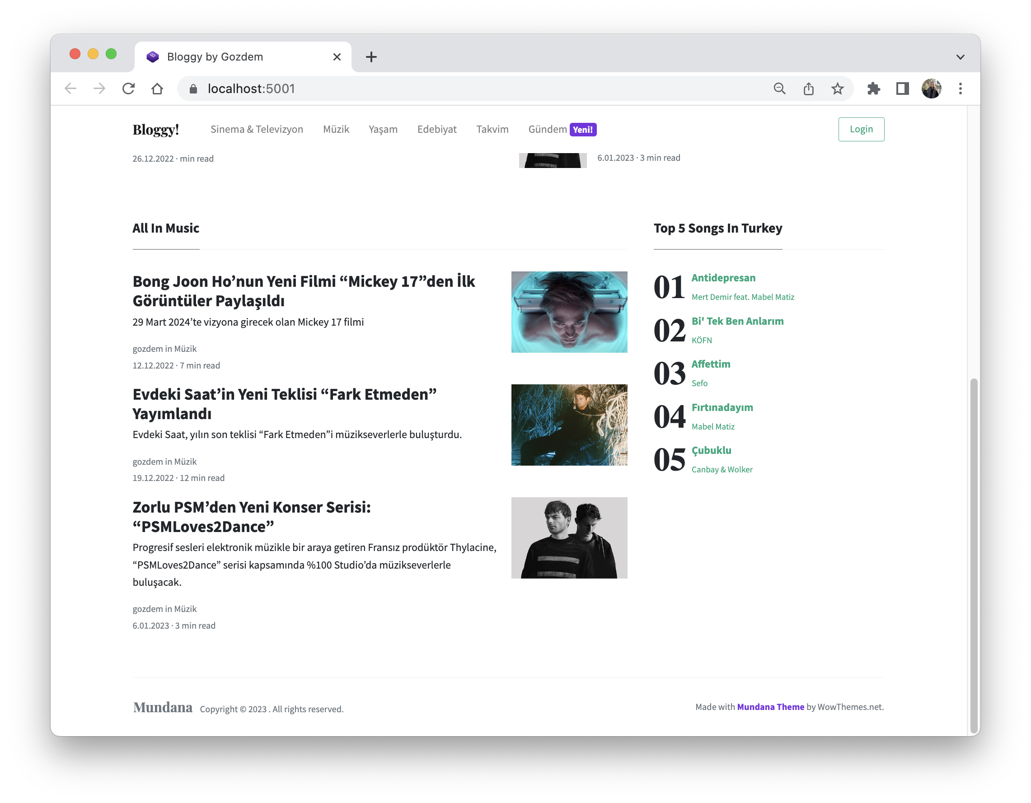The height and width of the screenshot is (803, 1031).
Task: Open the Evdeki Saat Fark Etmeden article title
Action: 284,404
